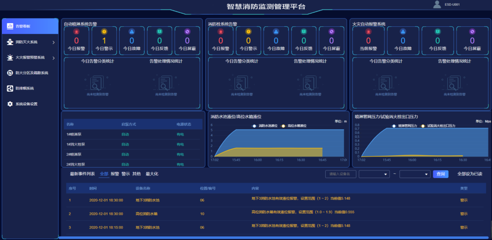Switch to the 其他 event filter tab
The image size is (492, 240).
point(136,174)
